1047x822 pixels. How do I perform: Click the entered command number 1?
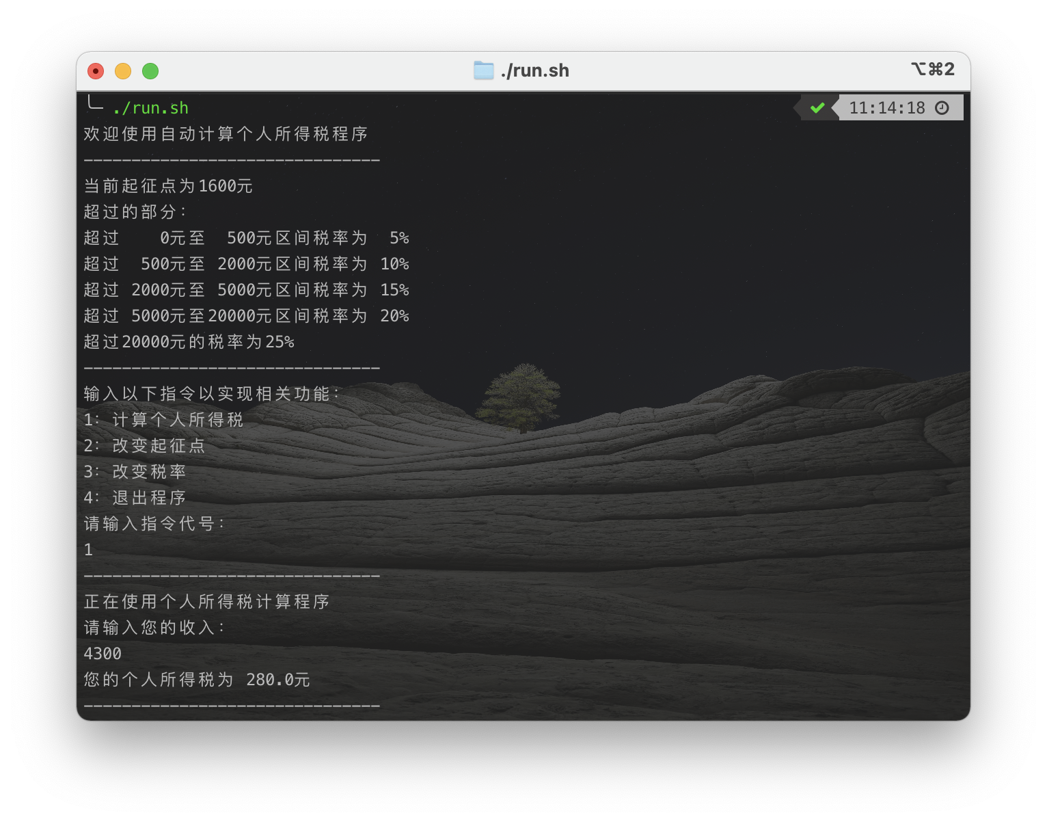click(x=88, y=550)
